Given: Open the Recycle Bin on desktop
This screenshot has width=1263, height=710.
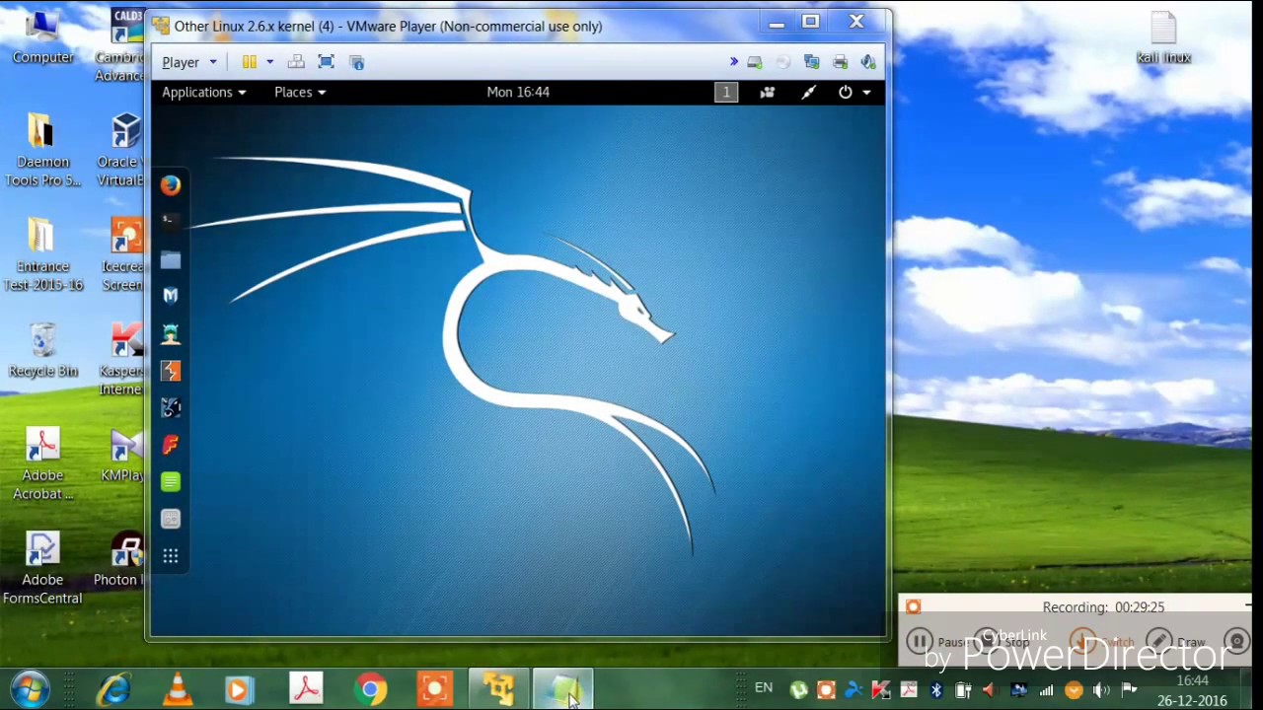Looking at the screenshot, I should coord(42,350).
